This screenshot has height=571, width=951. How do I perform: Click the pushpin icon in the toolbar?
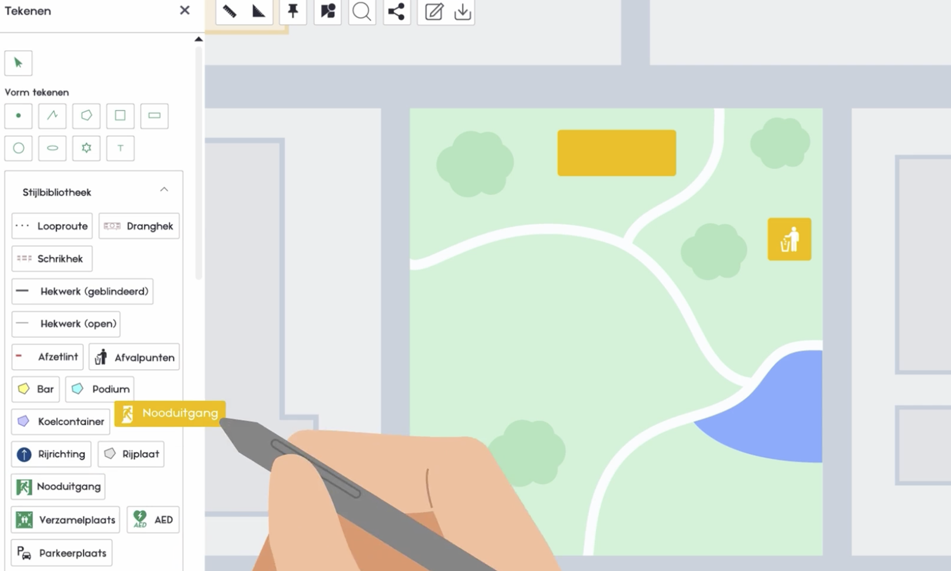pos(293,11)
